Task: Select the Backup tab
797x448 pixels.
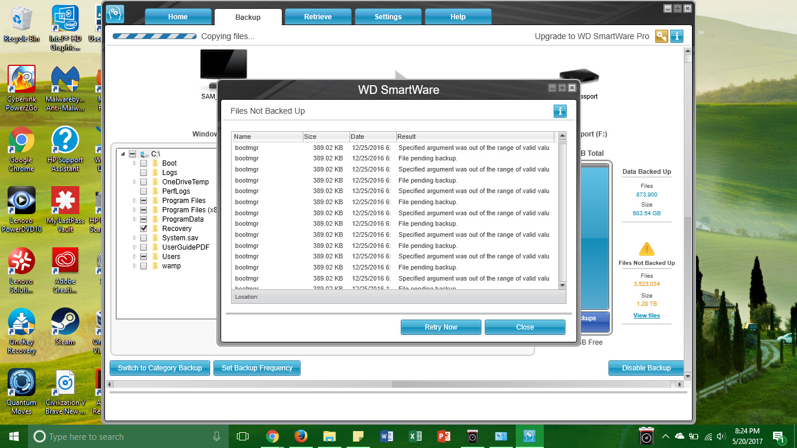Action: (x=248, y=17)
